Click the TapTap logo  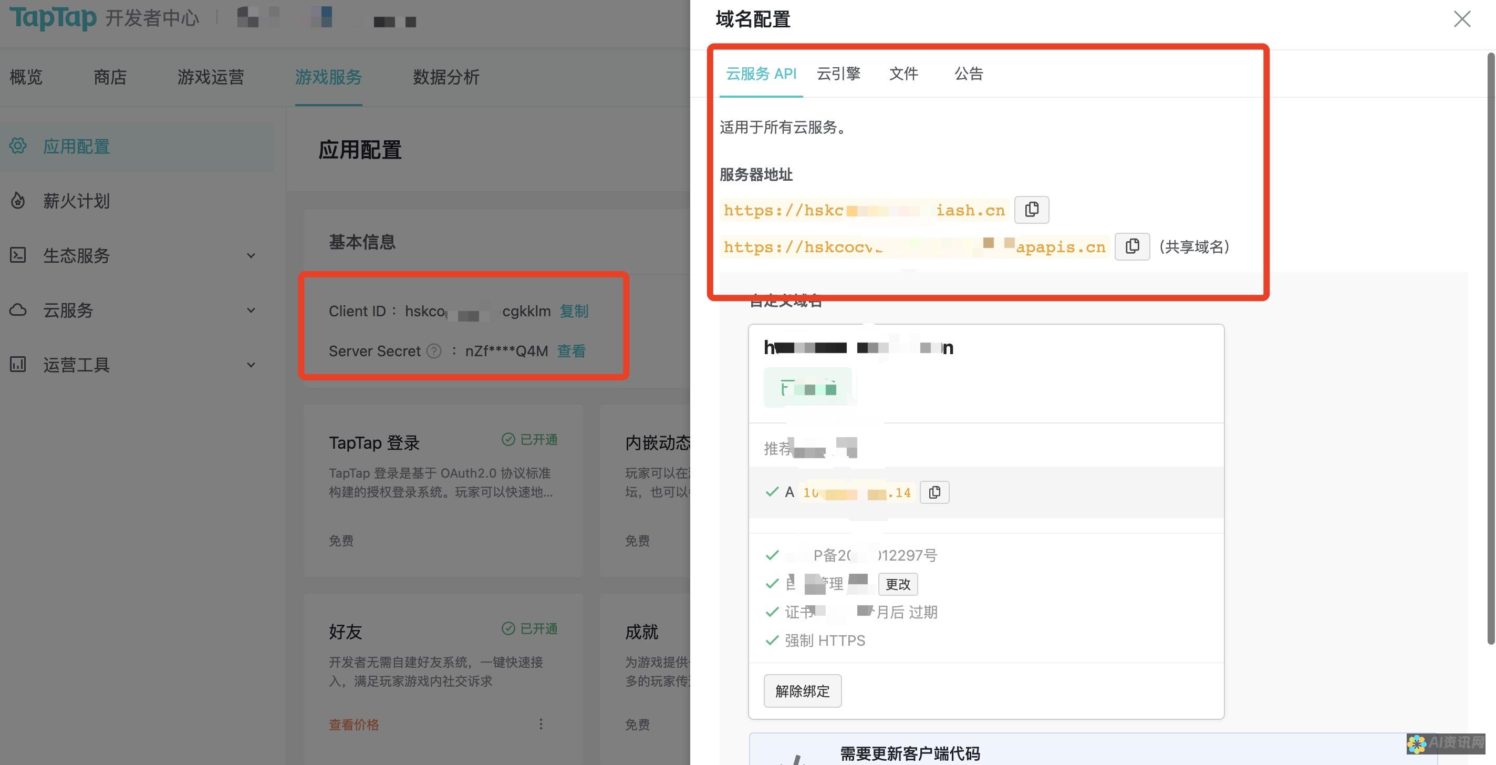point(53,17)
